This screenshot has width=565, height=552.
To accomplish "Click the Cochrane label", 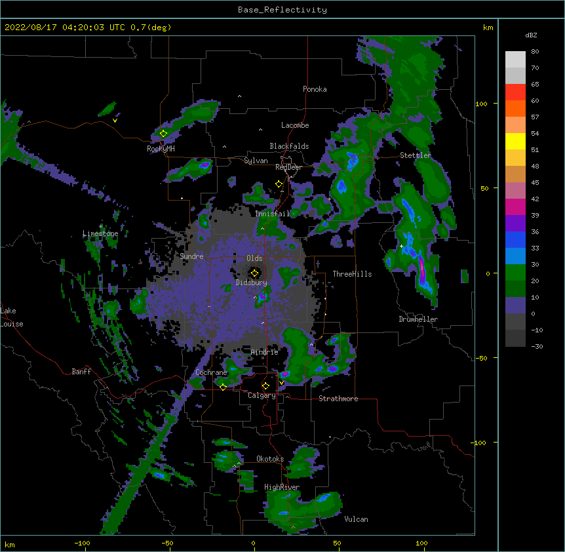I will coord(211,372).
